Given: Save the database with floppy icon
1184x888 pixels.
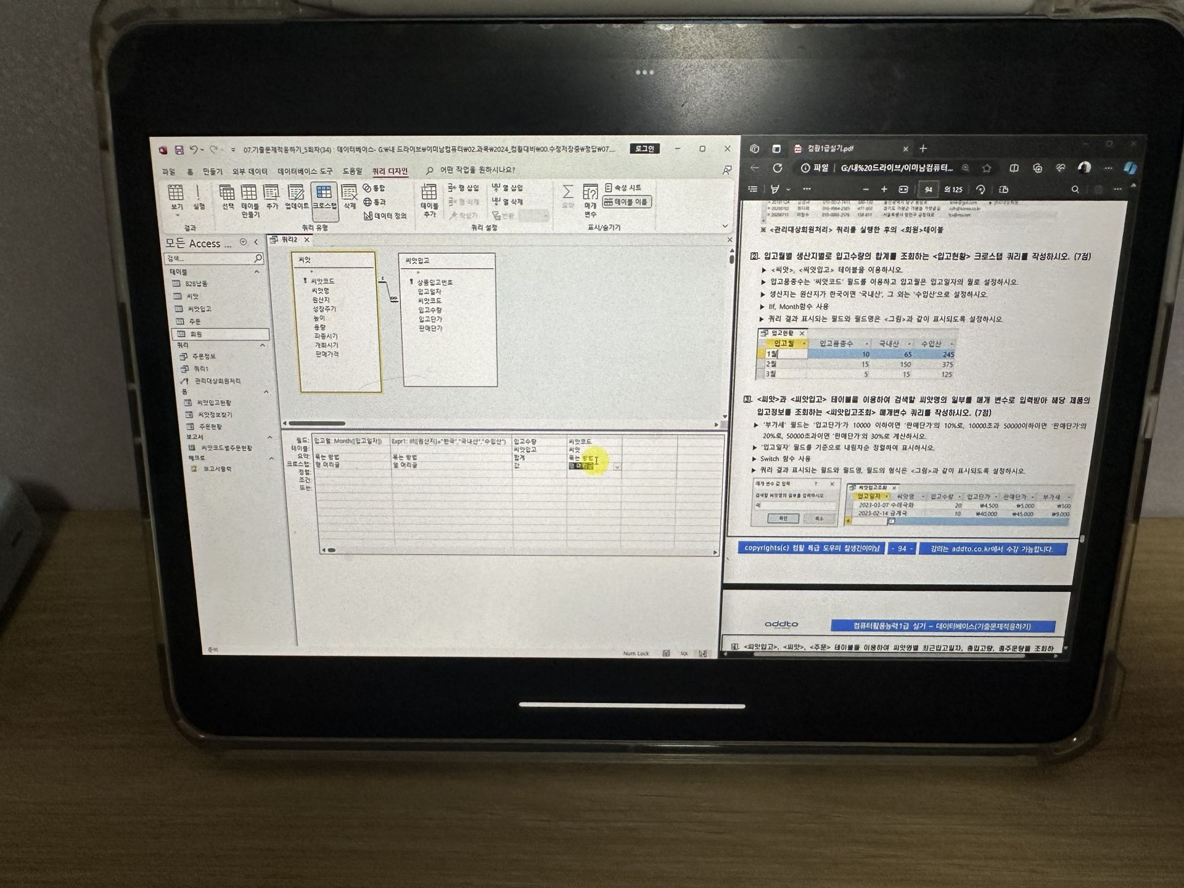Looking at the screenshot, I should click(179, 150).
